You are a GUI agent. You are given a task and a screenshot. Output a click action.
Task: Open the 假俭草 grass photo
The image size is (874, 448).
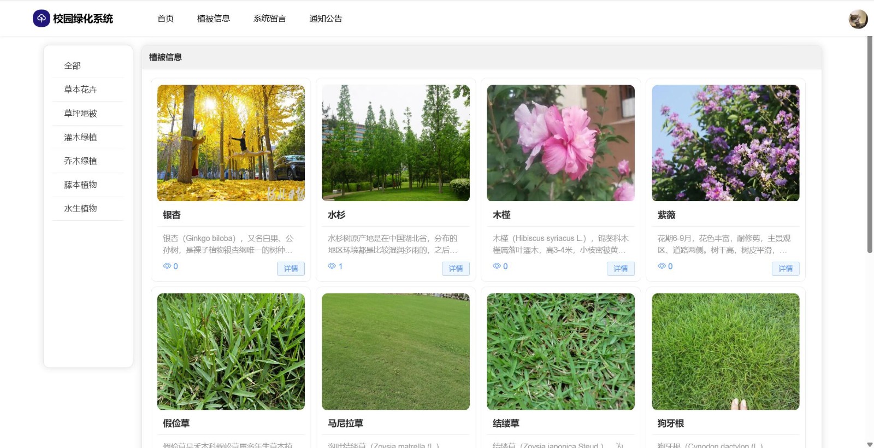[x=231, y=351]
